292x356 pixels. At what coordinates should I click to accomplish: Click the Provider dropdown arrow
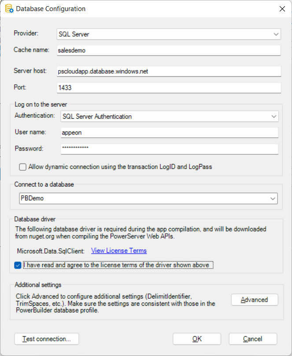pyautogui.click(x=276, y=34)
